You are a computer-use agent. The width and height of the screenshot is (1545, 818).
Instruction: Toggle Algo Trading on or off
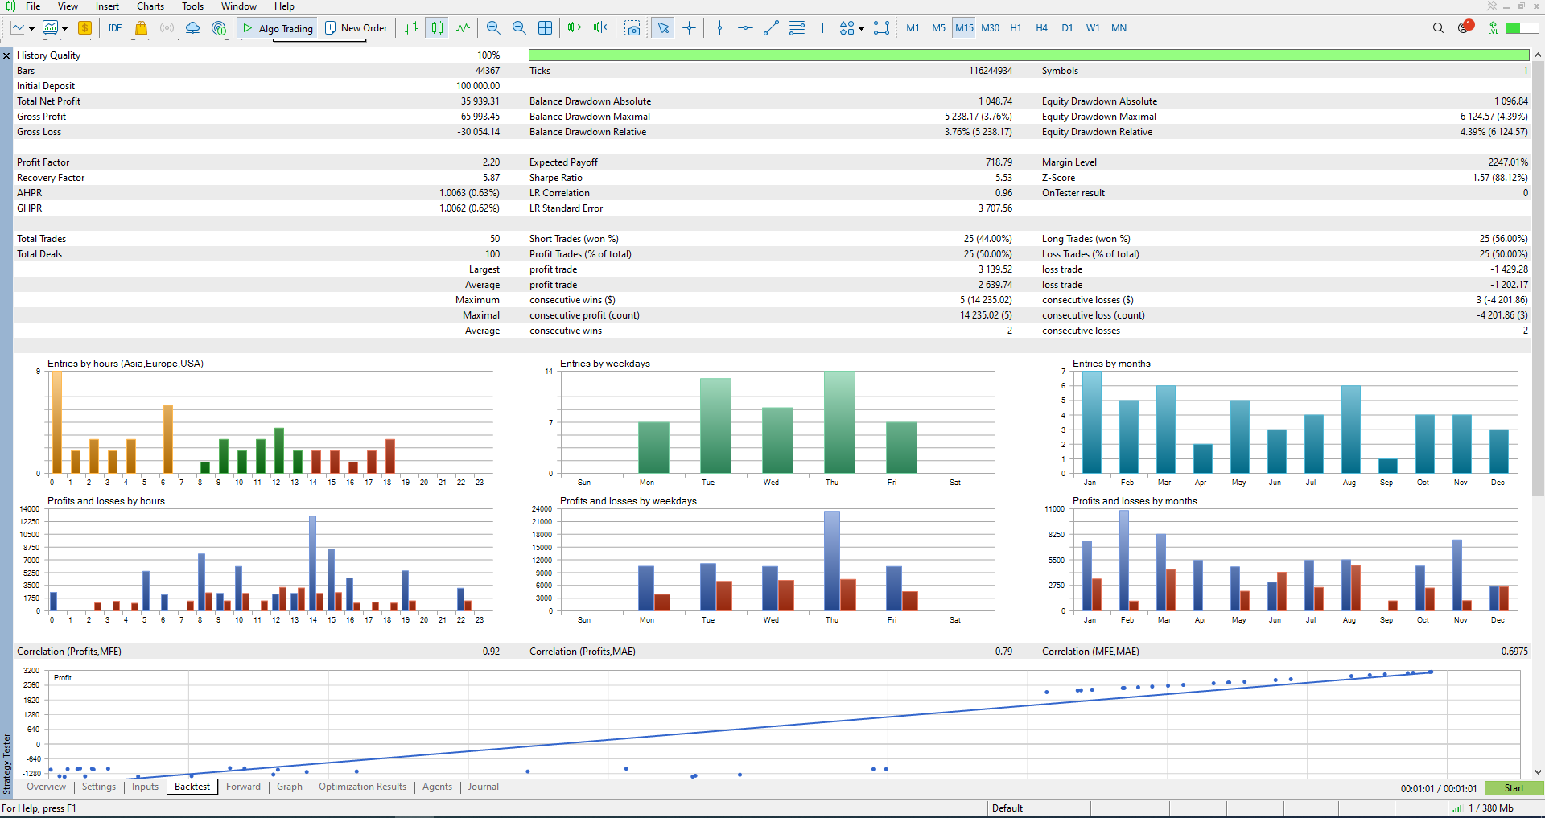coord(278,28)
